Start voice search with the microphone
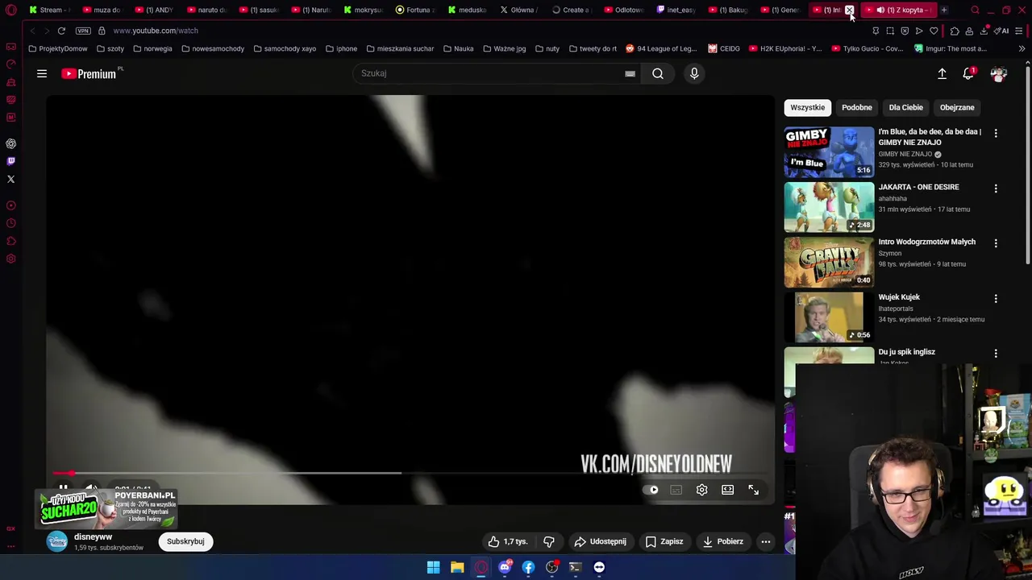This screenshot has height=580, width=1032. pyautogui.click(x=694, y=73)
